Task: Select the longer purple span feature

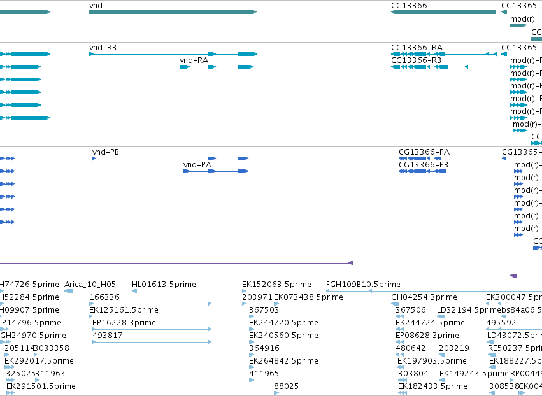Action: pos(258,276)
